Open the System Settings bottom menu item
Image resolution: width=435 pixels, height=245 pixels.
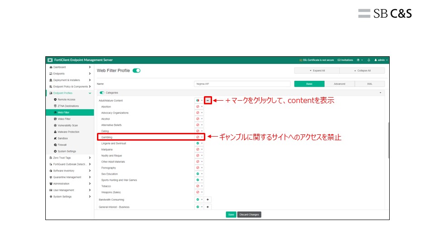pos(70,196)
